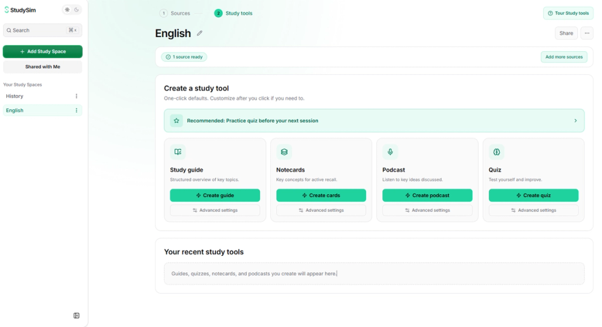Click the Quiz brain icon
Screen dimensions: 602x327
coord(496,152)
